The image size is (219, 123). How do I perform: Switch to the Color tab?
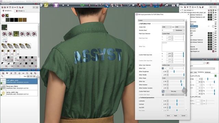[195, 72]
